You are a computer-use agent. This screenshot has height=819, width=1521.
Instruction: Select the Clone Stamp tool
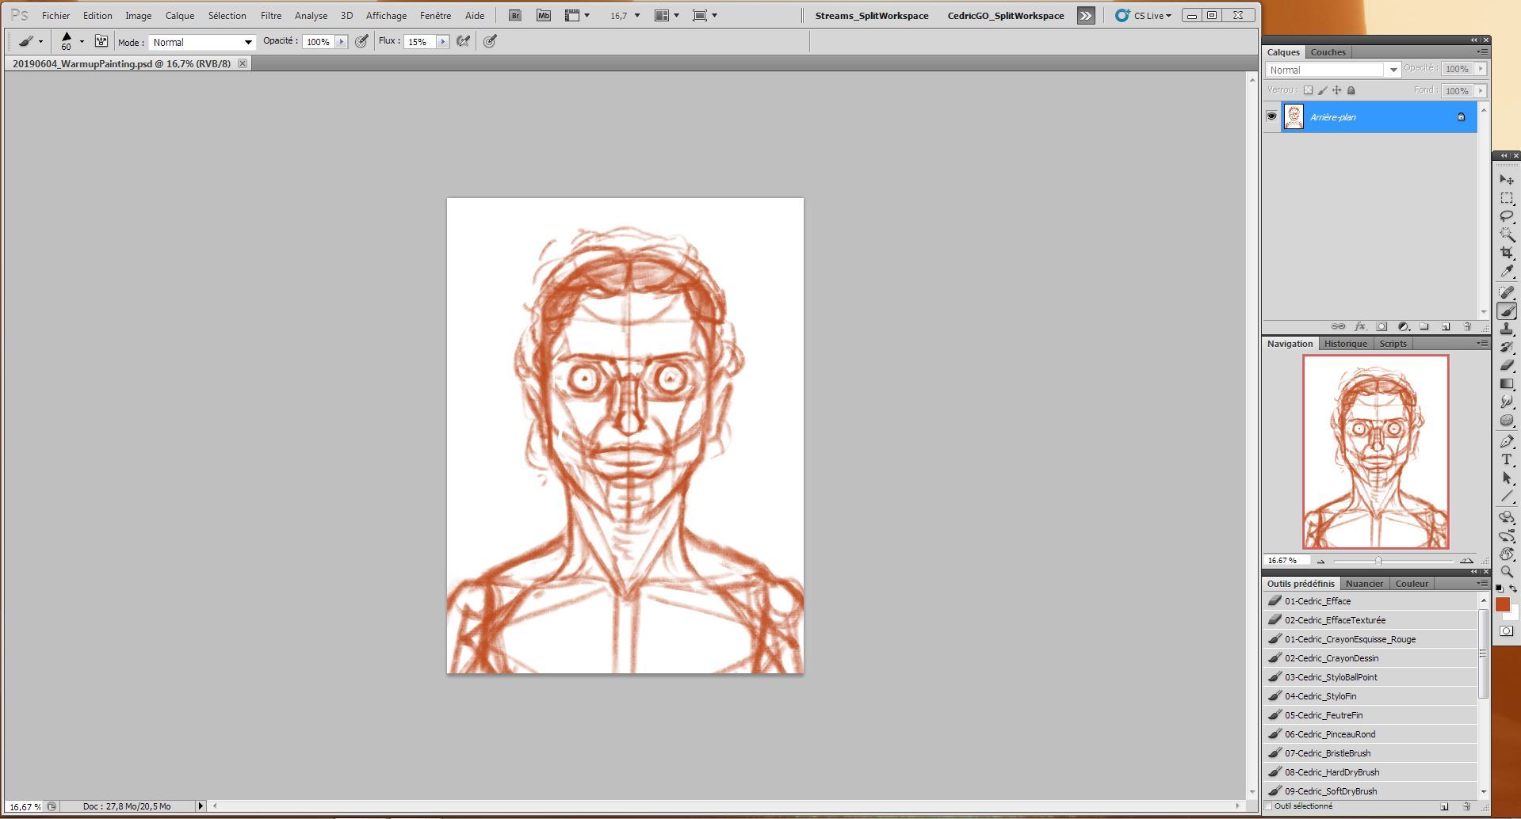[1507, 329]
